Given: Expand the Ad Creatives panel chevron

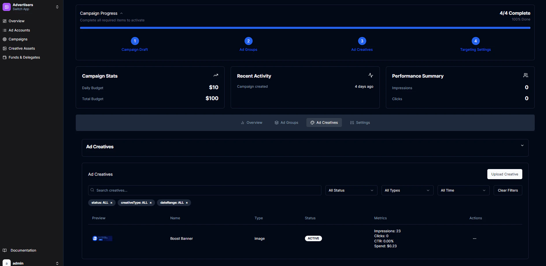Looking at the screenshot, I should (522, 145).
